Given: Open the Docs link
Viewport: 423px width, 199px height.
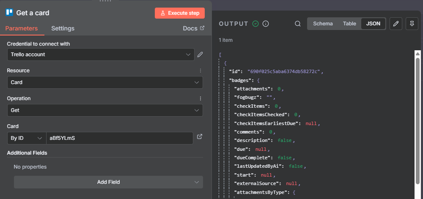Looking at the screenshot, I should 193,28.
